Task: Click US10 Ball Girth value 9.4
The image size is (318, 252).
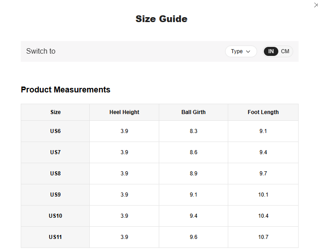Action: 194,216
